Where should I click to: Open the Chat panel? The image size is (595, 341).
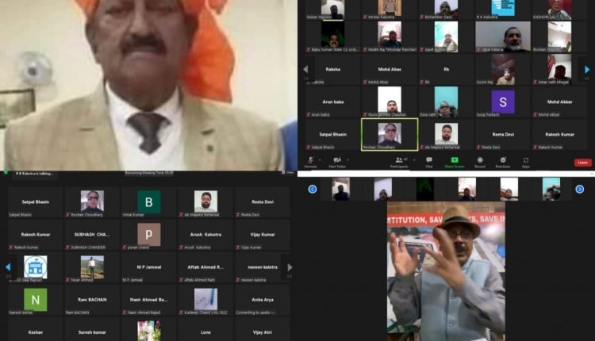(428, 162)
